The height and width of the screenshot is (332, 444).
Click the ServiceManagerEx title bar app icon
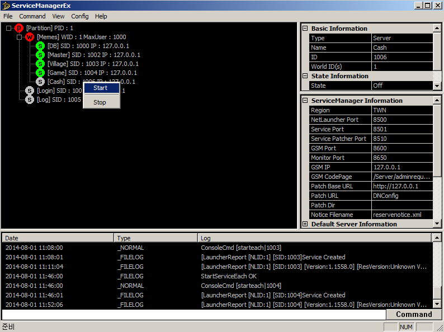coord(6,6)
